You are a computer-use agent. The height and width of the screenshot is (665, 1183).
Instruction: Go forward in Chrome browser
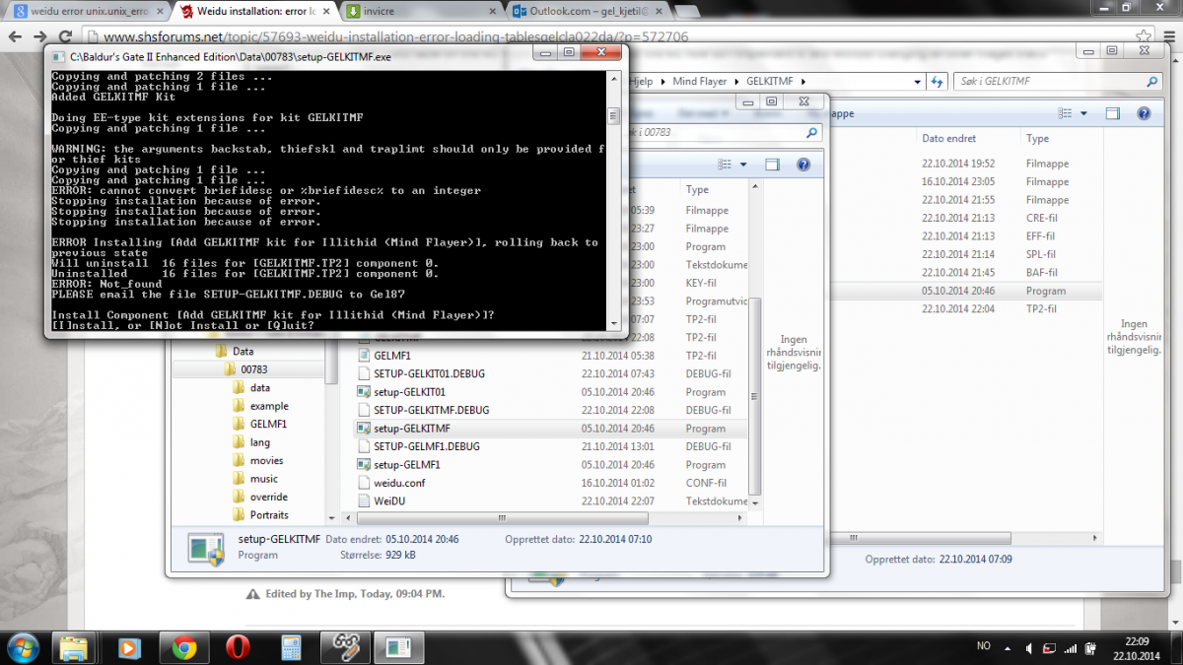[39, 36]
